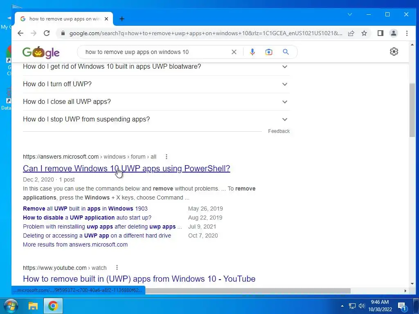Open Chrome side panel icon
The image size is (419, 314).
(x=381, y=33)
